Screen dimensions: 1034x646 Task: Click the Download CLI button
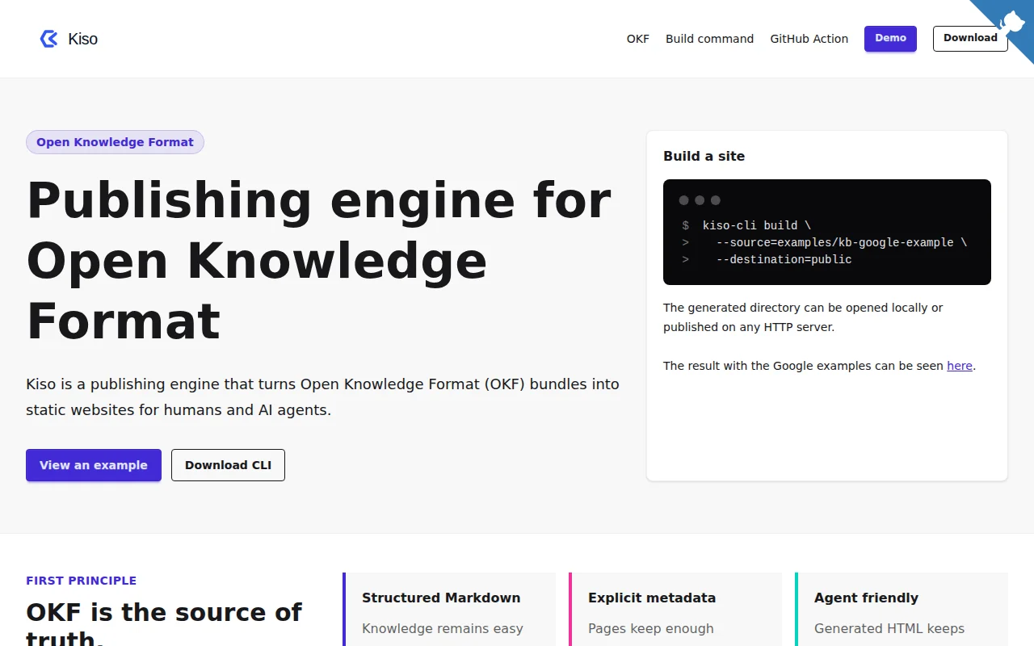(228, 465)
